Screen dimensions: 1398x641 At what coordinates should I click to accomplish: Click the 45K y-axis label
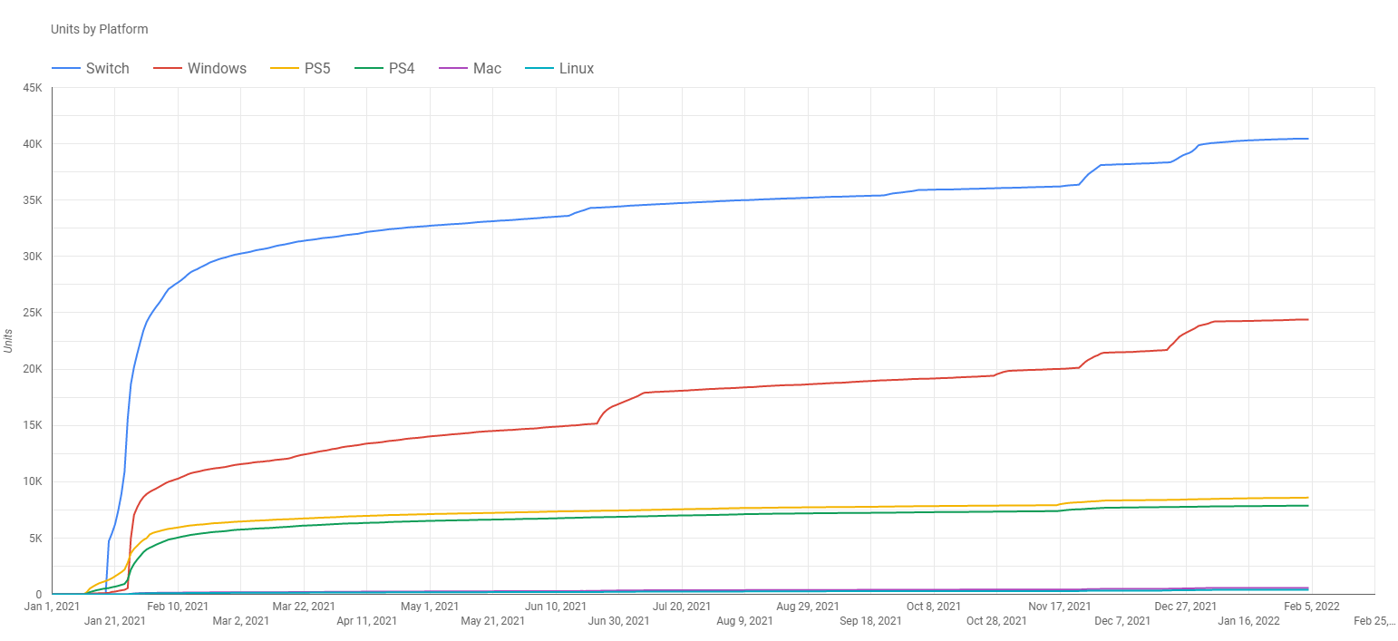33,88
